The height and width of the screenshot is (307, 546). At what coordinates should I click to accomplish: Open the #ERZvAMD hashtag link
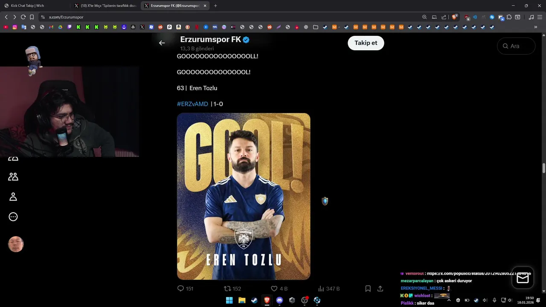(192, 104)
